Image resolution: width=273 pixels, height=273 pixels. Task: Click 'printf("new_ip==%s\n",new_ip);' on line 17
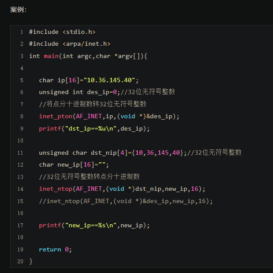(x=94, y=226)
